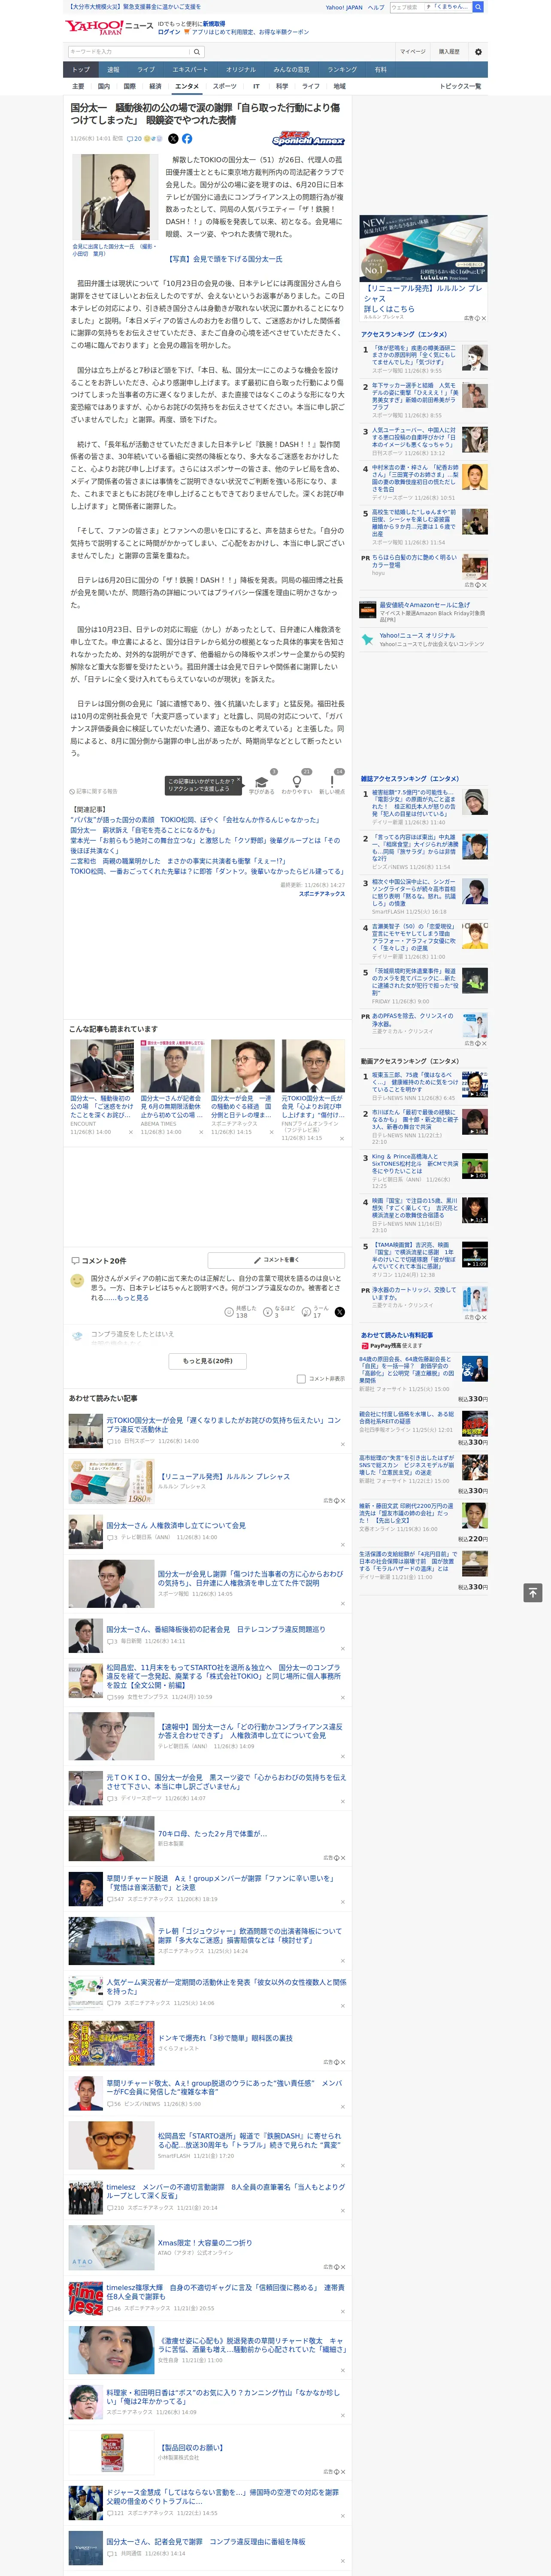Click the search magnifier icon in header

pos(197,51)
